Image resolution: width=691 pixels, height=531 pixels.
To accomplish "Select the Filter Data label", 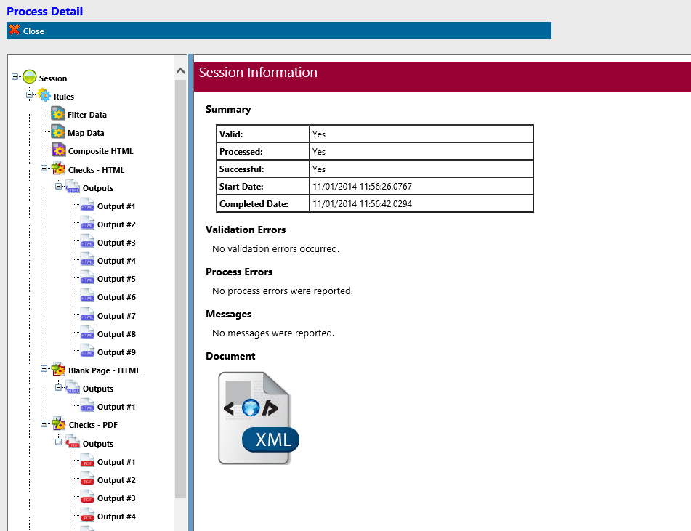I will [86, 115].
